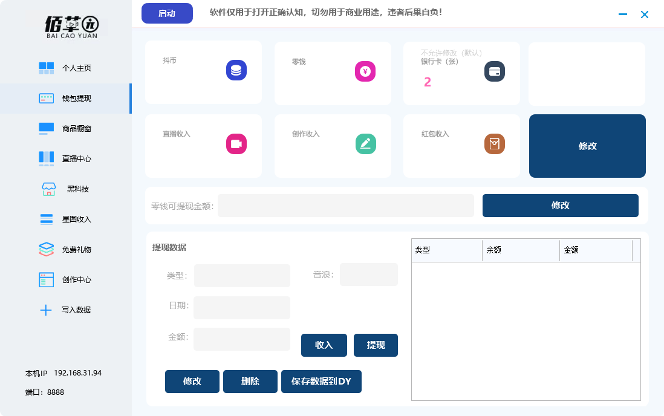Click the pink 零钱 yen icon

pos(365,71)
